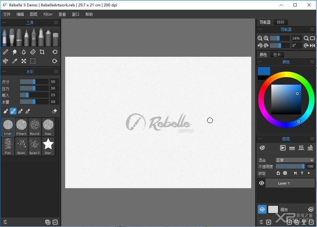Toggle the erase mode in watercolor panel

point(55,111)
